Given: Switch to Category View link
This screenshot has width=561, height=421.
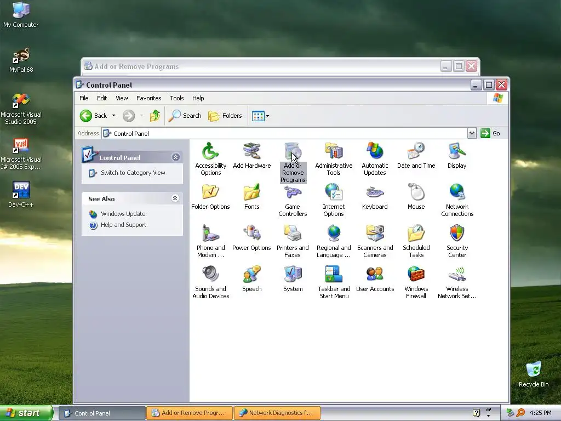Looking at the screenshot, I should (133, 173).
